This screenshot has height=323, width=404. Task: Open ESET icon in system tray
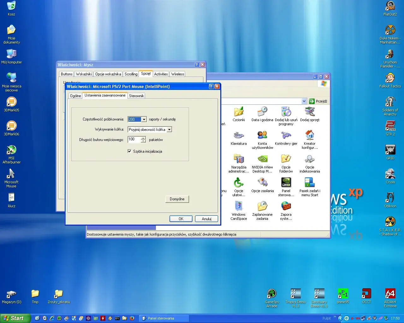tap(346, 318)
